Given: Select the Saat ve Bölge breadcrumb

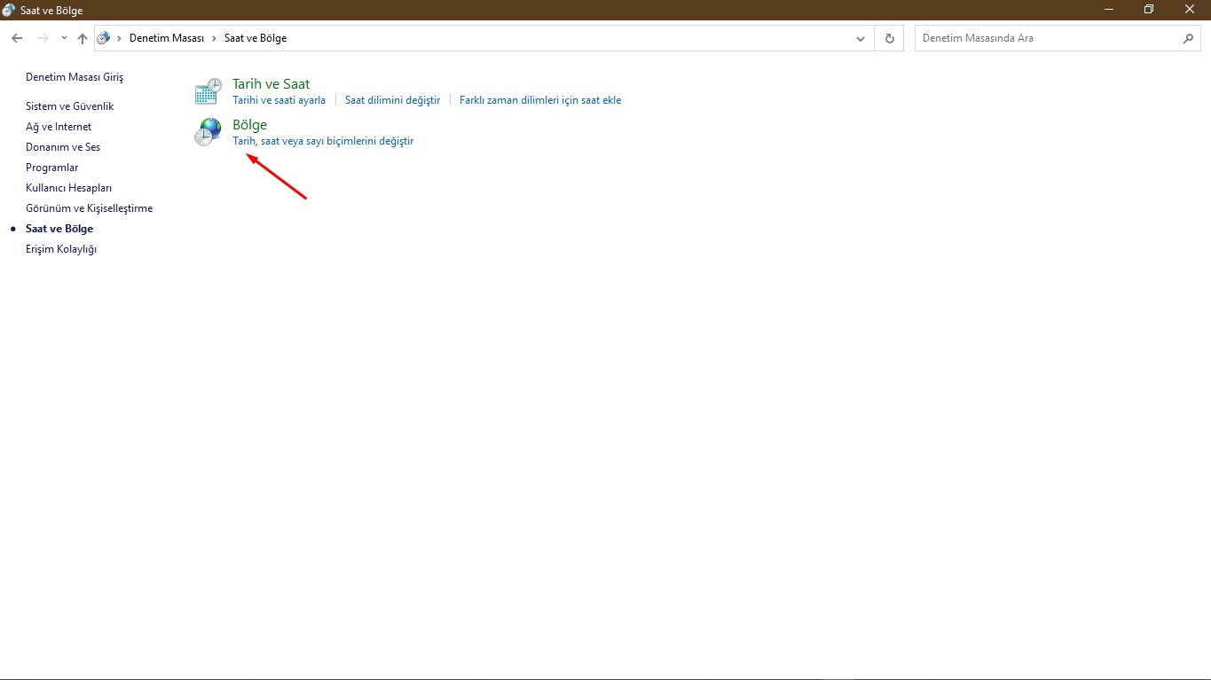Looking at the screenshot, I should tap(256, 38).
